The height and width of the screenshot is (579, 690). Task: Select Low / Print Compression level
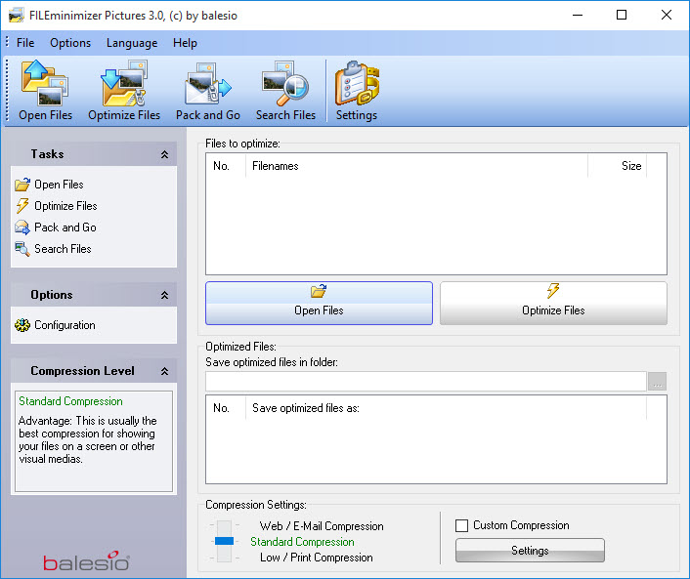pyautogui.click(x=316, y=558)
